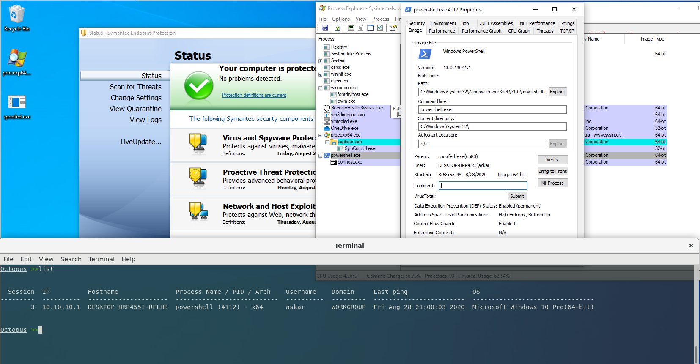Expand the System process node
Screen dimensions: 700x364
coord(320,61)
